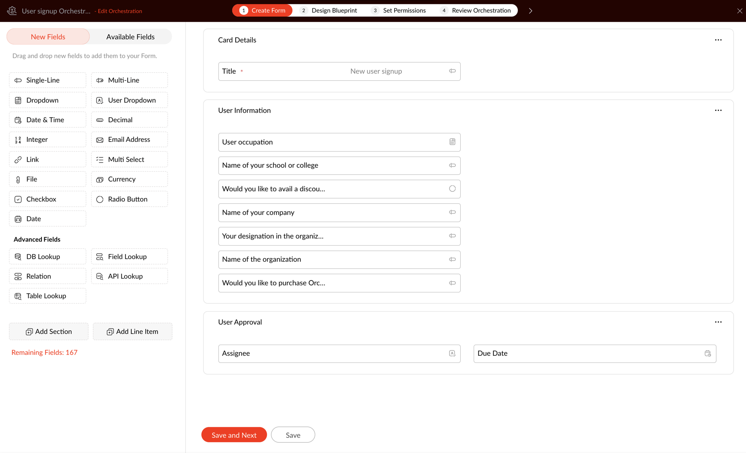Click the radio icon on discount question field
Image resolution: width=746 pixels, height=453 pixels.
coord(452,189)
